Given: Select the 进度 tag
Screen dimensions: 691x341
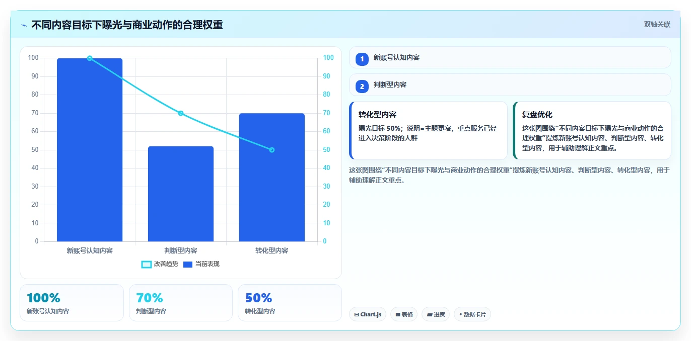Looking at the screenshot, I should tap(436, 314).
